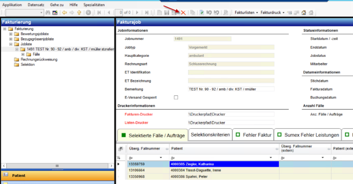Click the column chooser icon in grid corner
Screen dimensions: 353x184
click(120, 149)
